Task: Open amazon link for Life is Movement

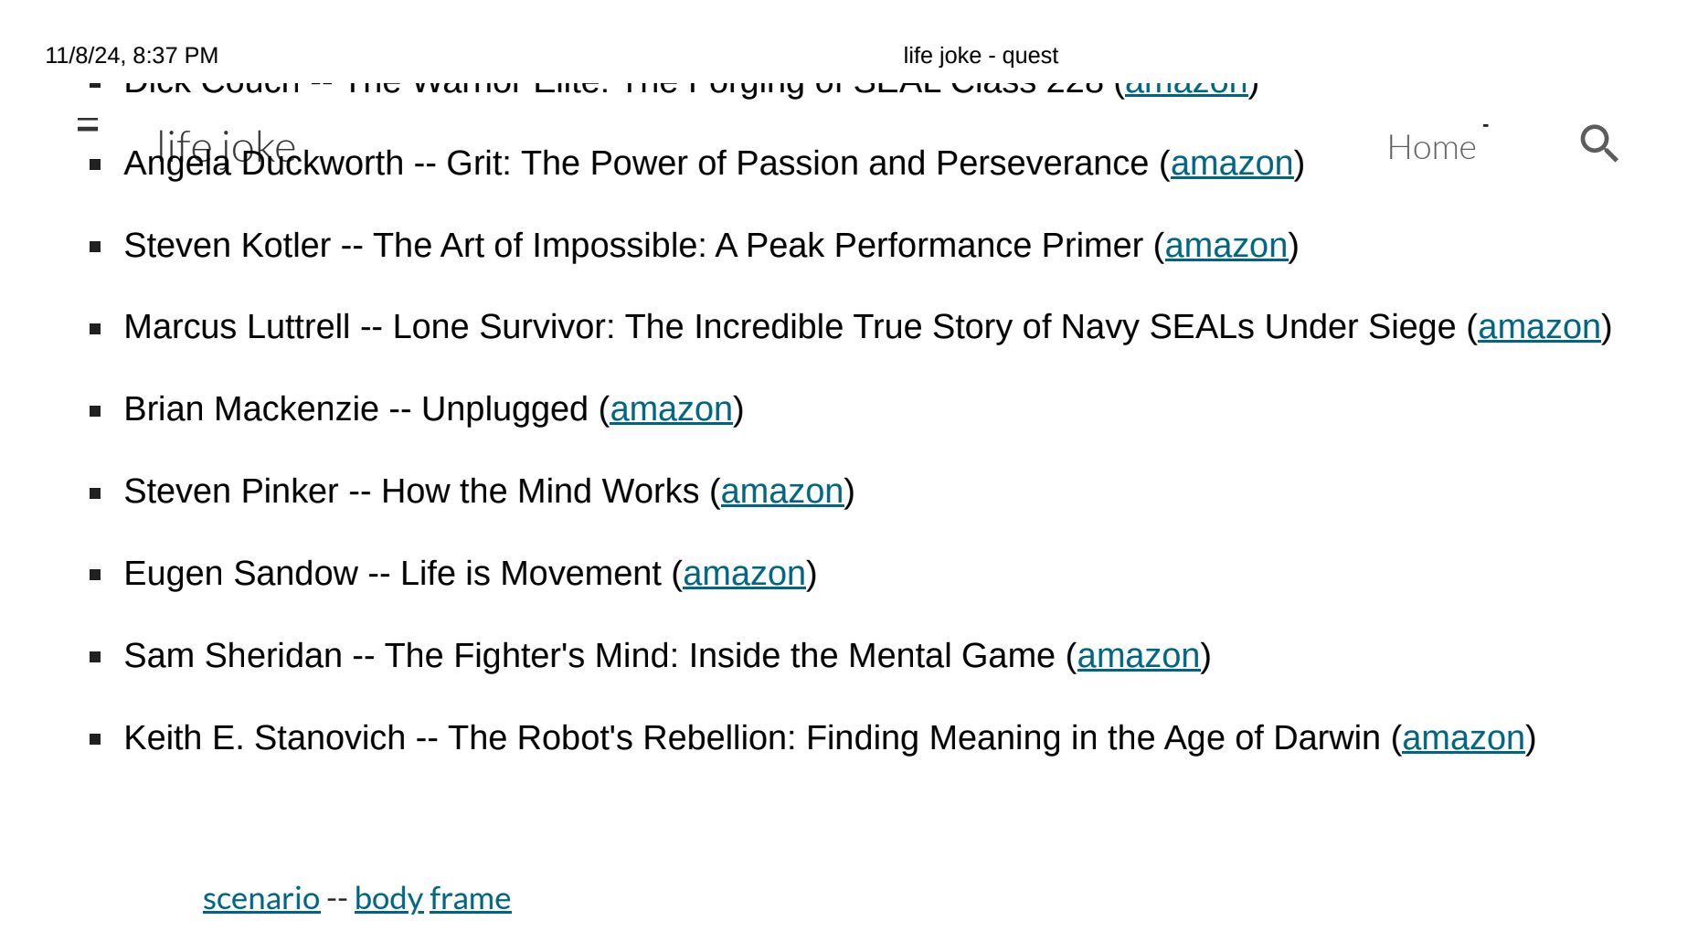Action: pos(745,574)
